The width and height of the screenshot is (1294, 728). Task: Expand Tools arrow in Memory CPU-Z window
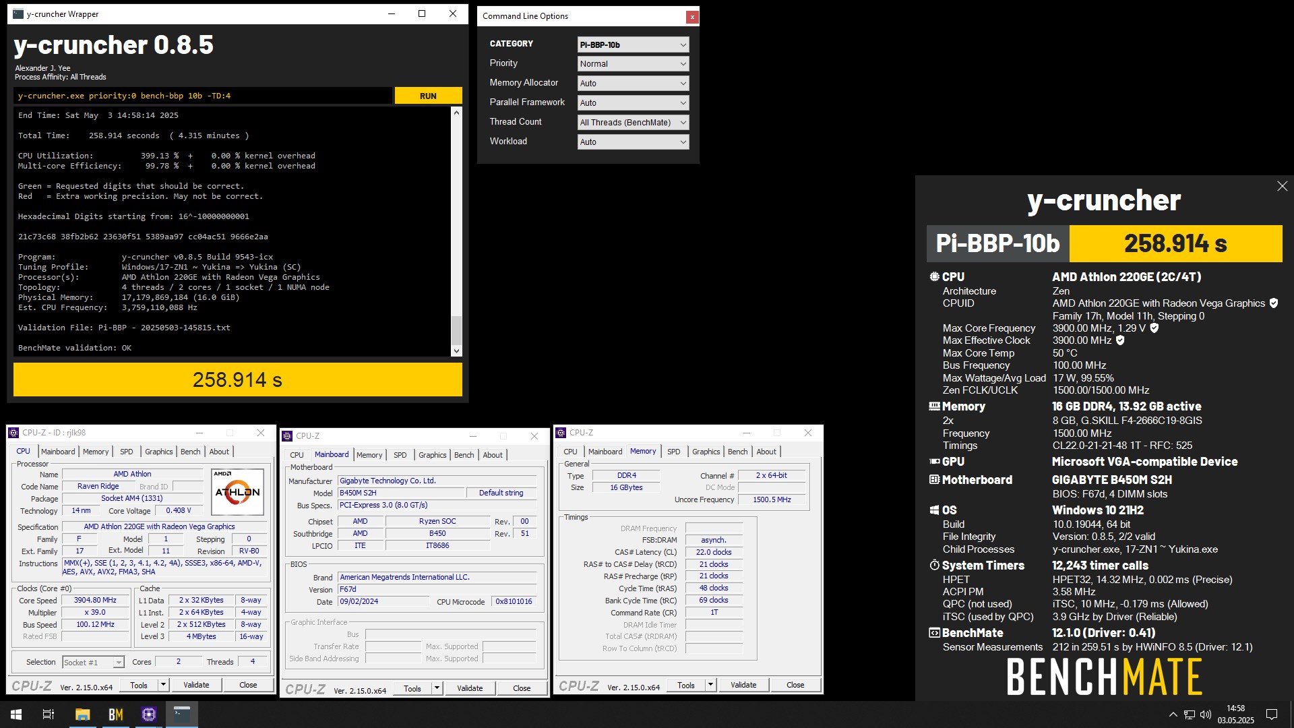click(710, 685)
